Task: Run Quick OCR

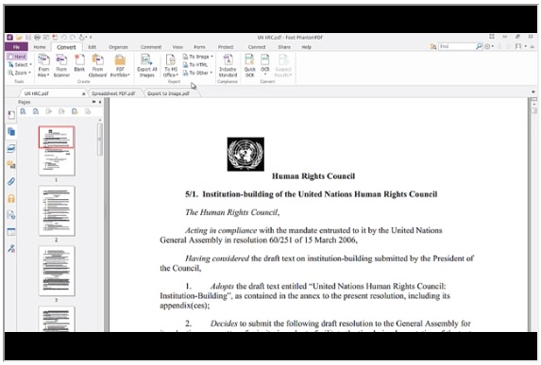Action: [x=249, y=65]
